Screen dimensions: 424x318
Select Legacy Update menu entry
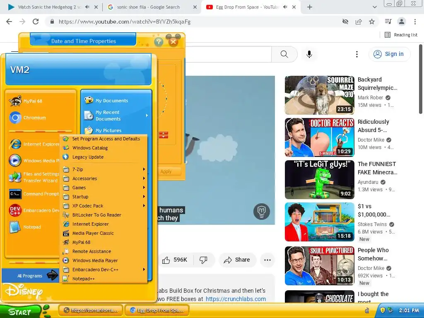104,157
